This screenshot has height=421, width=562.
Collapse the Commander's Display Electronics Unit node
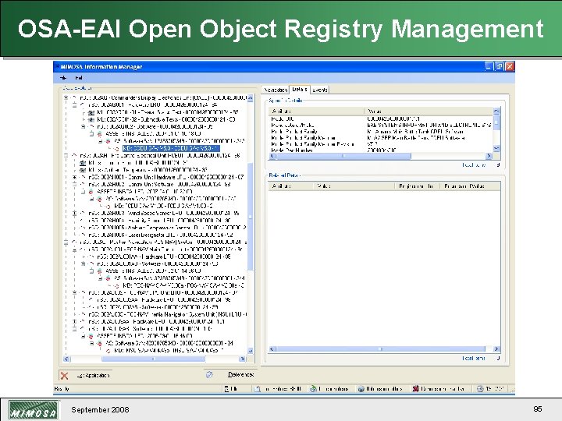pos(66,97)
